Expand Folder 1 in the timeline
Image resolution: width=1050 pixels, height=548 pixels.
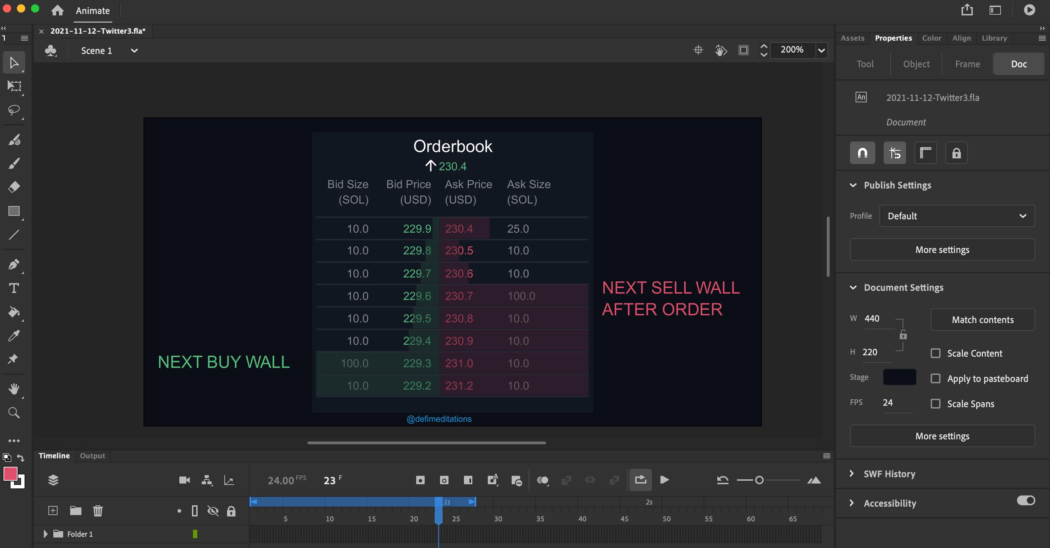[45, 534]
